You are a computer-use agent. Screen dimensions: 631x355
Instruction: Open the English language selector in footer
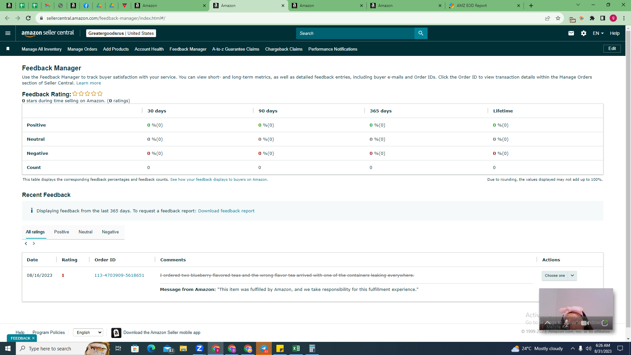(88, 332)
